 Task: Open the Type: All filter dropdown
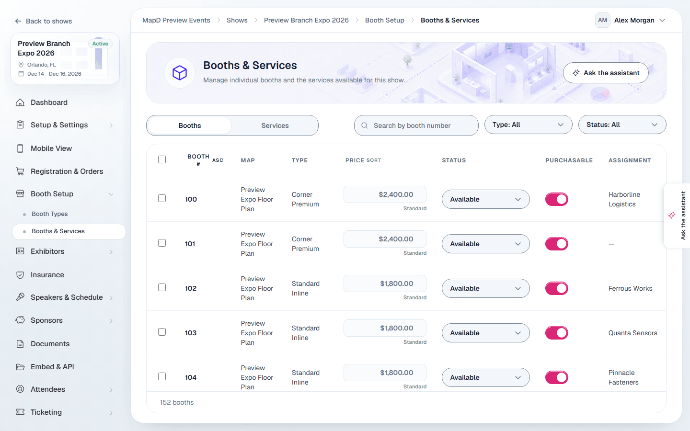(x=529, y=125)
